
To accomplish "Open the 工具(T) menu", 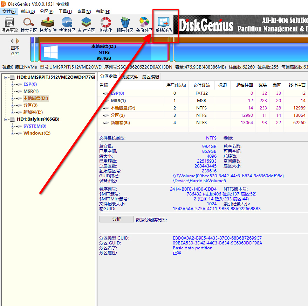I will tap(65, 12).
